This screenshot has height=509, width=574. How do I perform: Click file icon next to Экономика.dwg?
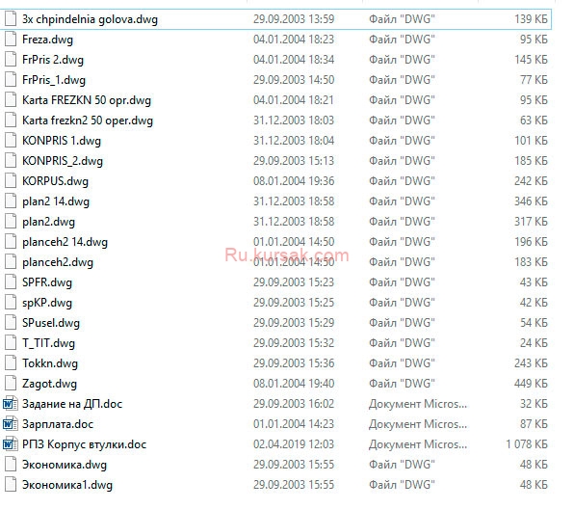coord(11,465)
